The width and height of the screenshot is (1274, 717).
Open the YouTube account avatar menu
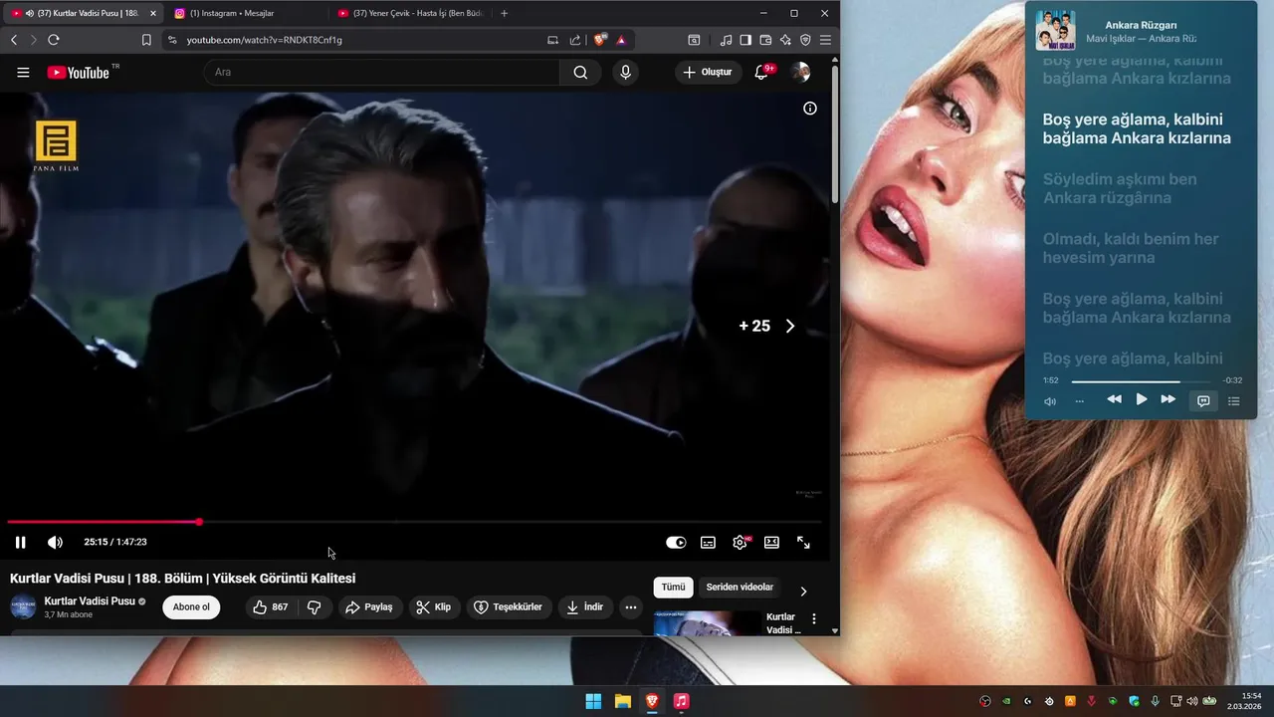pos(800,72)
